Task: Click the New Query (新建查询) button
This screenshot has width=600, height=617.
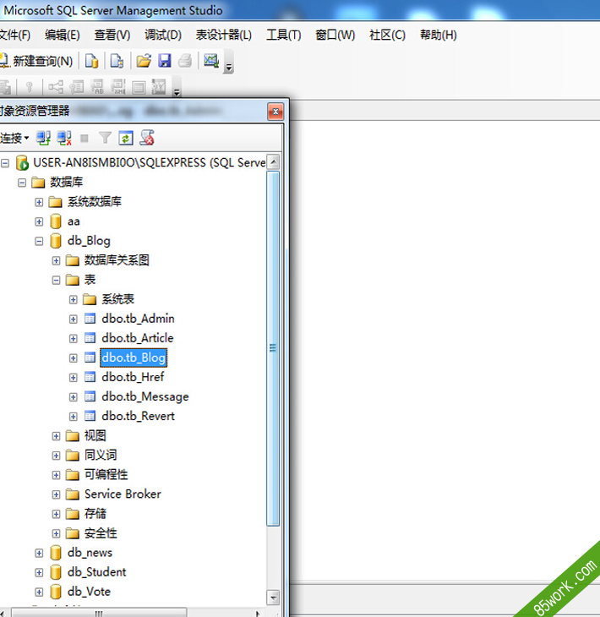Action: click(x=36, y=61)
